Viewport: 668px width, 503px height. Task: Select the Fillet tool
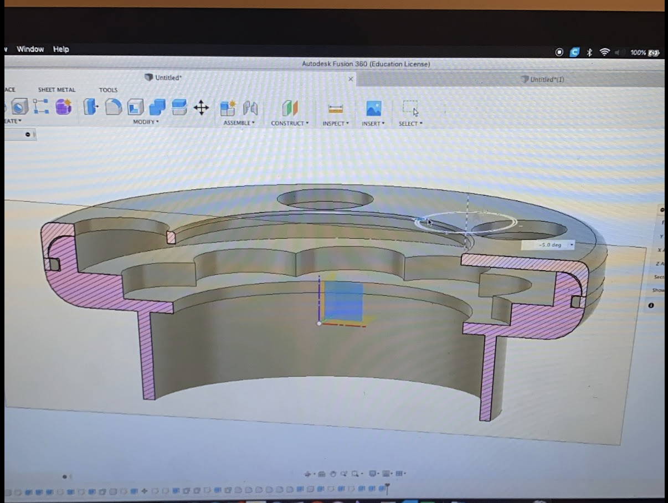point(114,106)
